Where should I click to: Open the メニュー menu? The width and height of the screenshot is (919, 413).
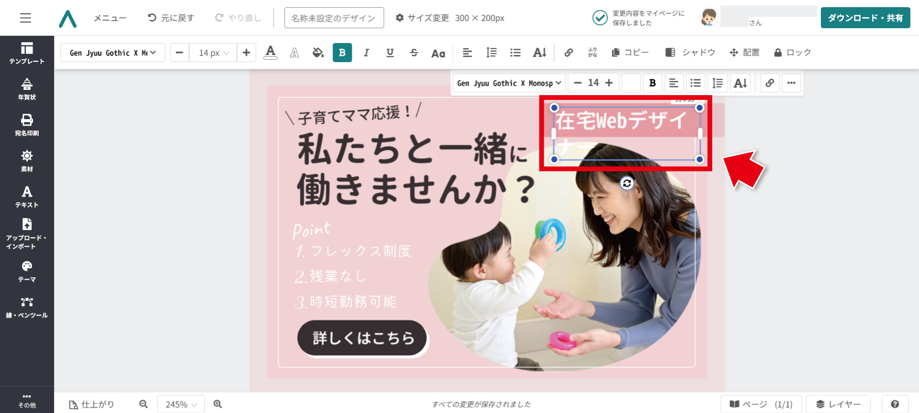coord(110,18)
